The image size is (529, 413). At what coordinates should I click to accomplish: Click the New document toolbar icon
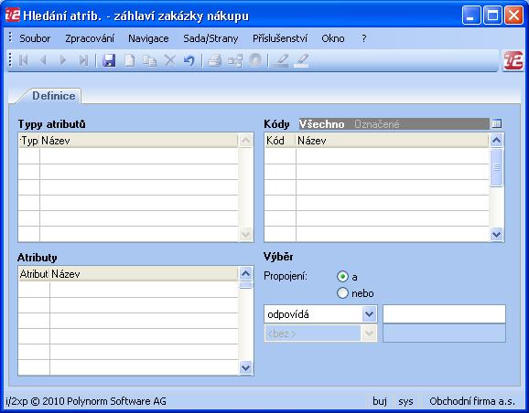pyautogui.click(x=130, y=60)
